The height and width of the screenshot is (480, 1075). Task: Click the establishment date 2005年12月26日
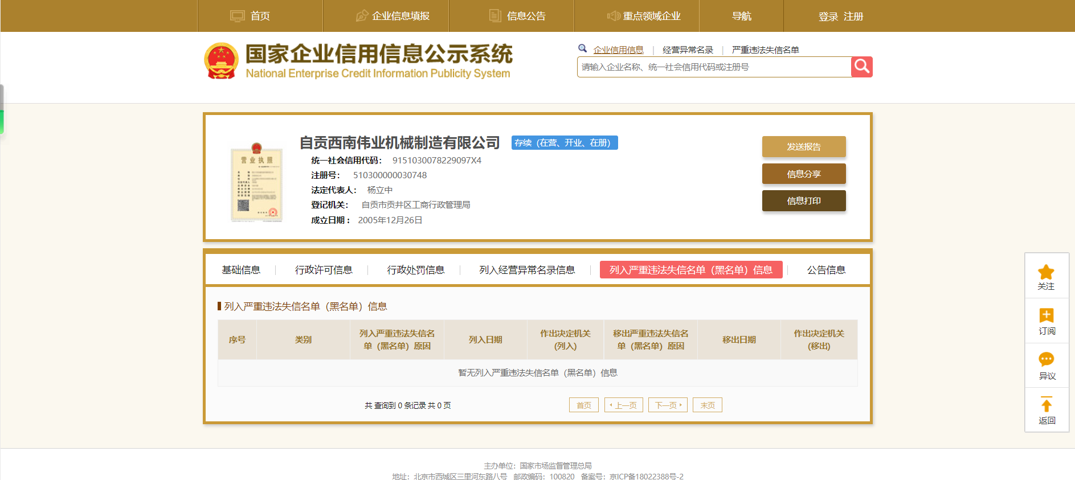pyautogui.click(x=390, y=220)
